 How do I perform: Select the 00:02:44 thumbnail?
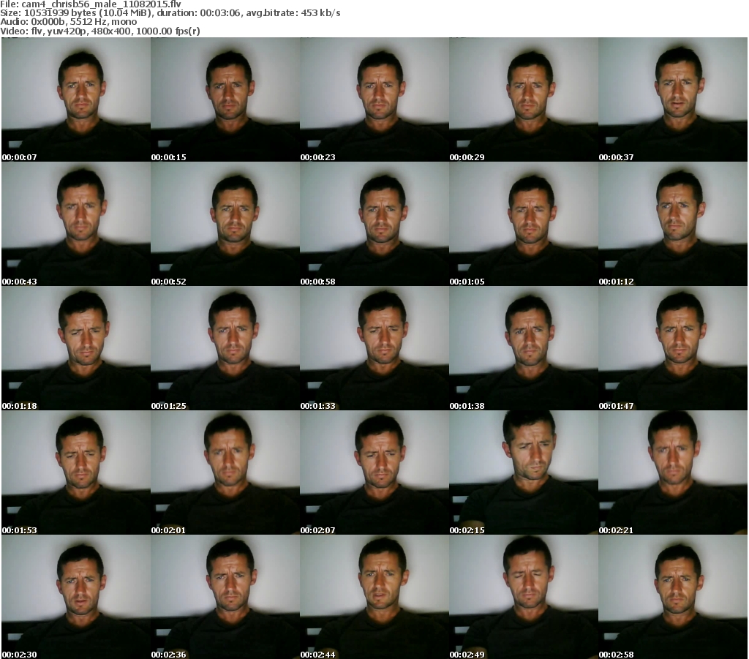click(x=374, y=597)
